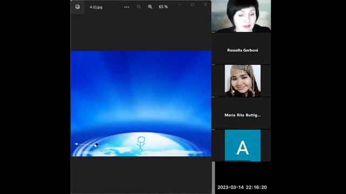Image resolution: width=346 pixels, height=194 pixels.
Task: Click the participant photo with golden headdress
Action: tap(243, 81)
